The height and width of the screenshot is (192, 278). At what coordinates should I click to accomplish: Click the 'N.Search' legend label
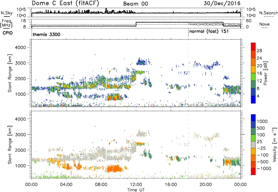click(x=268, y=13)
